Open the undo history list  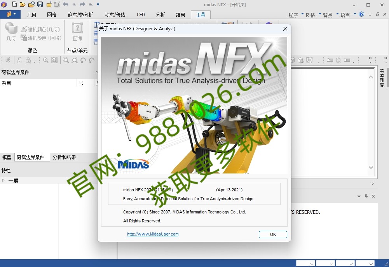(74, 4)
